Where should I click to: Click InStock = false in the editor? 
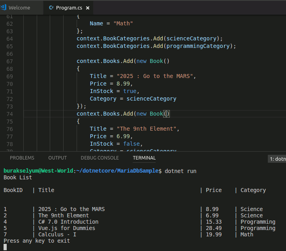pos(116,144)
